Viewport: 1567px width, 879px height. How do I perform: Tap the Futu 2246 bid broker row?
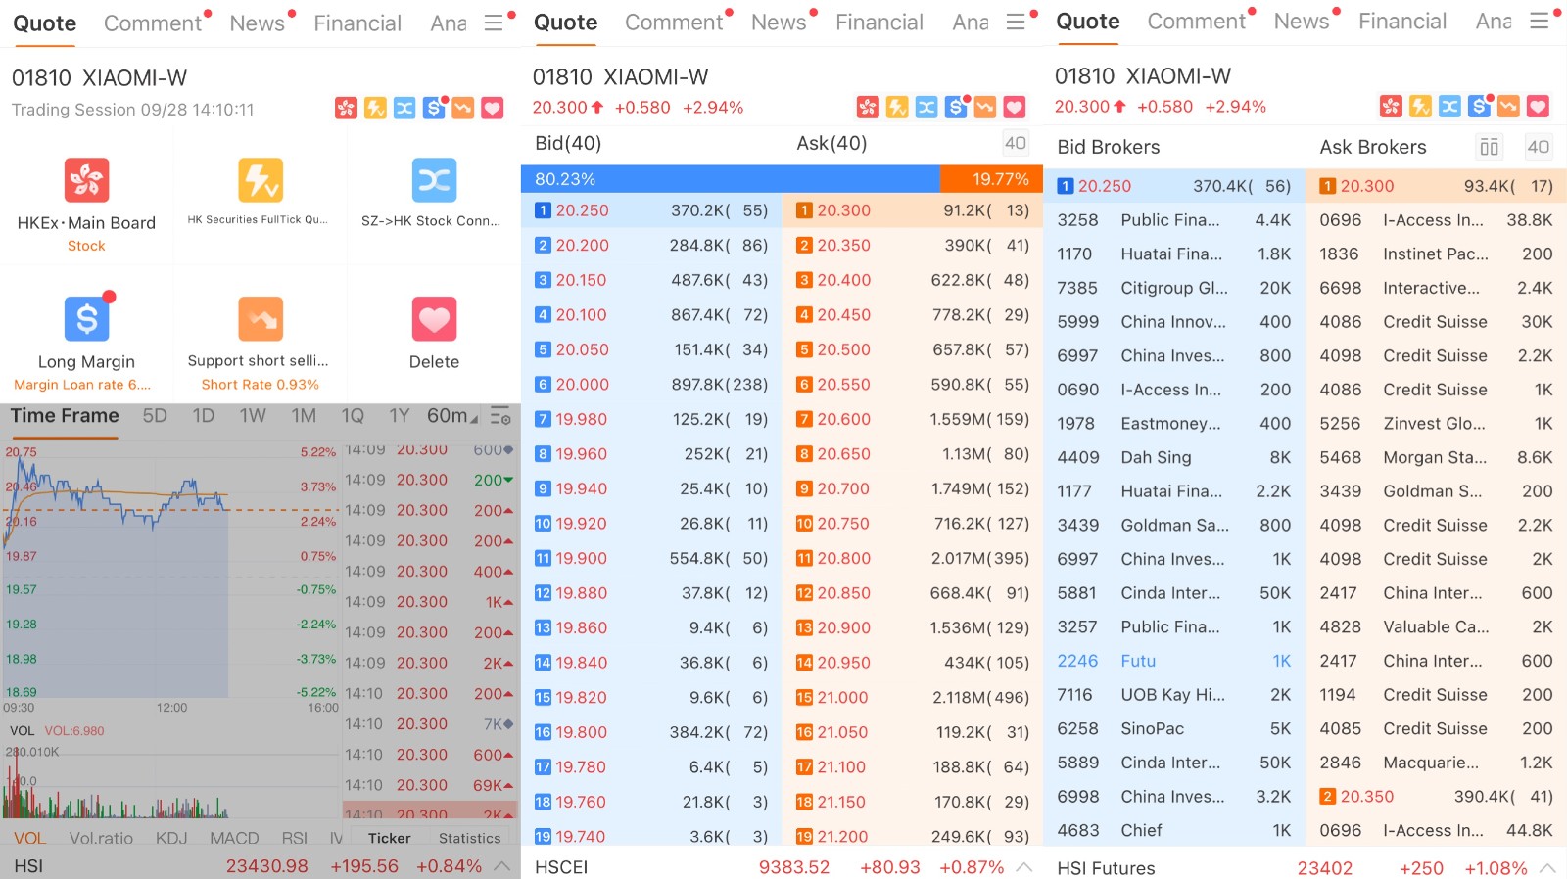[x=1174, y=661]
